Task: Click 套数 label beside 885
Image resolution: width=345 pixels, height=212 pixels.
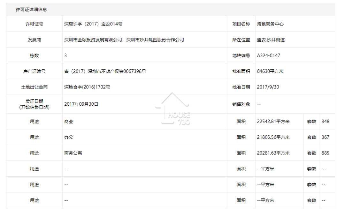Action: [311, 153]
